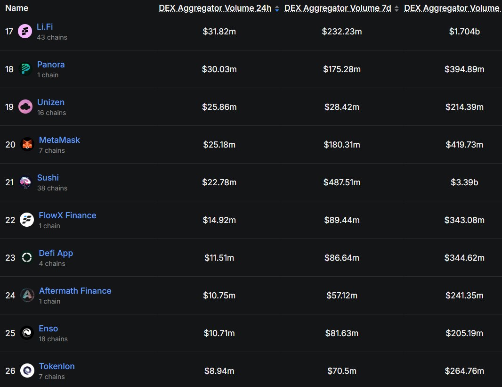502x387 pixels.
Task: Select the $214.39m Unizen value
Action: pos(464,107)
